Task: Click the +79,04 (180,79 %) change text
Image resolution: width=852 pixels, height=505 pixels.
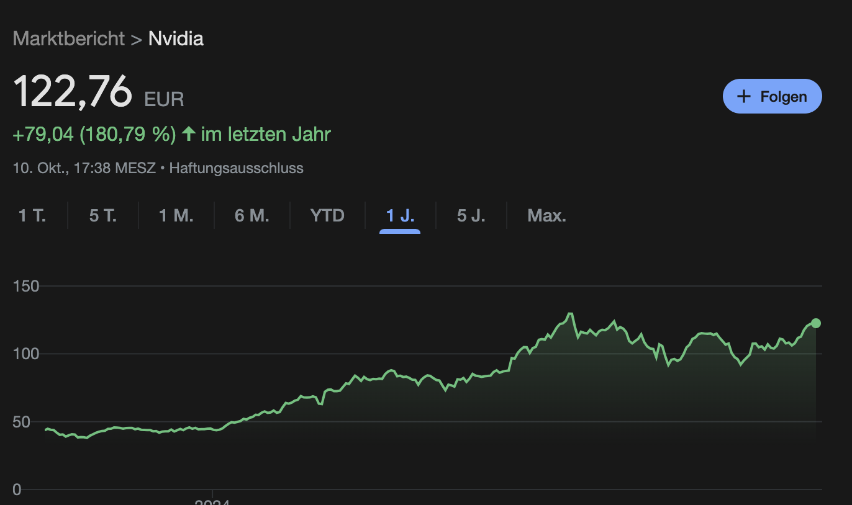Action: coord(94,134)
